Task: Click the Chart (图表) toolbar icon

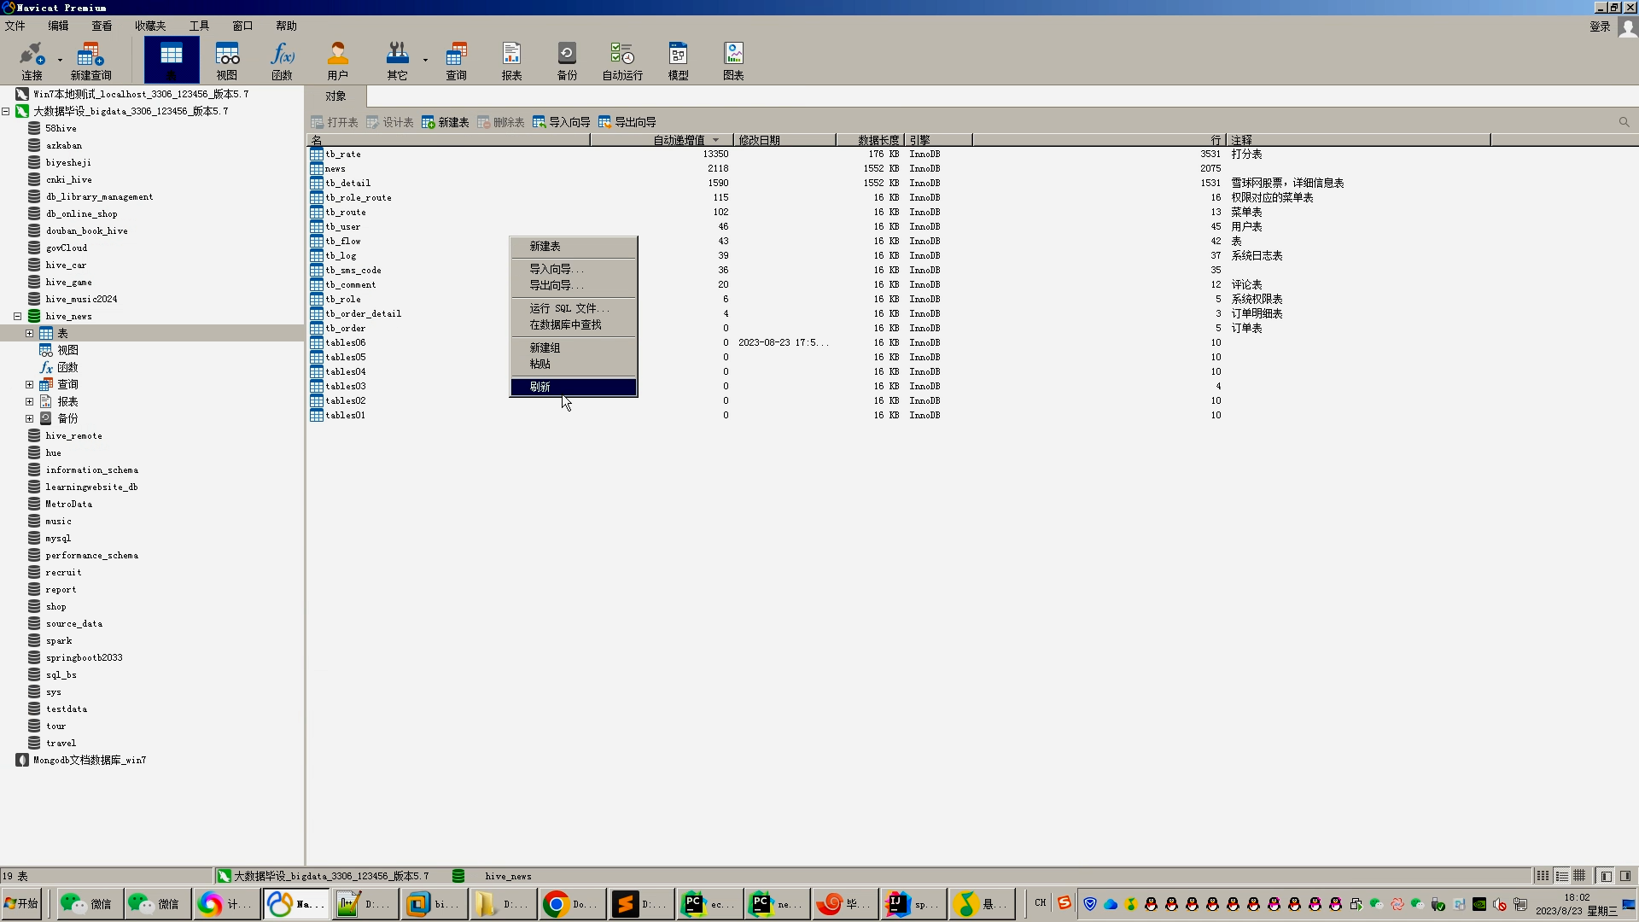Action: (733, 61)
